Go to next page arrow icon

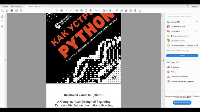point(62,11)
